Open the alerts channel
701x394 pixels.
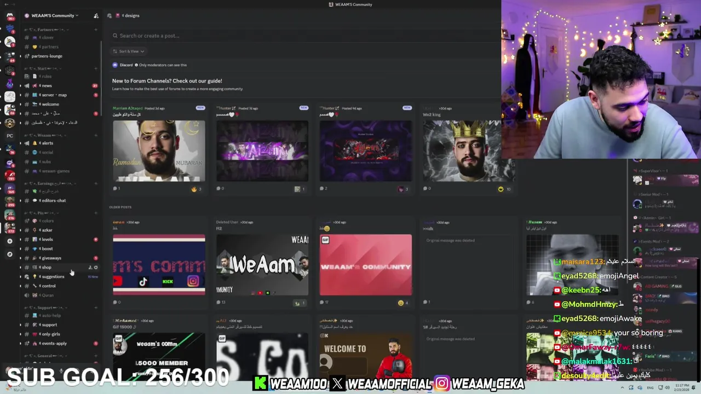(x=60, y=143)
